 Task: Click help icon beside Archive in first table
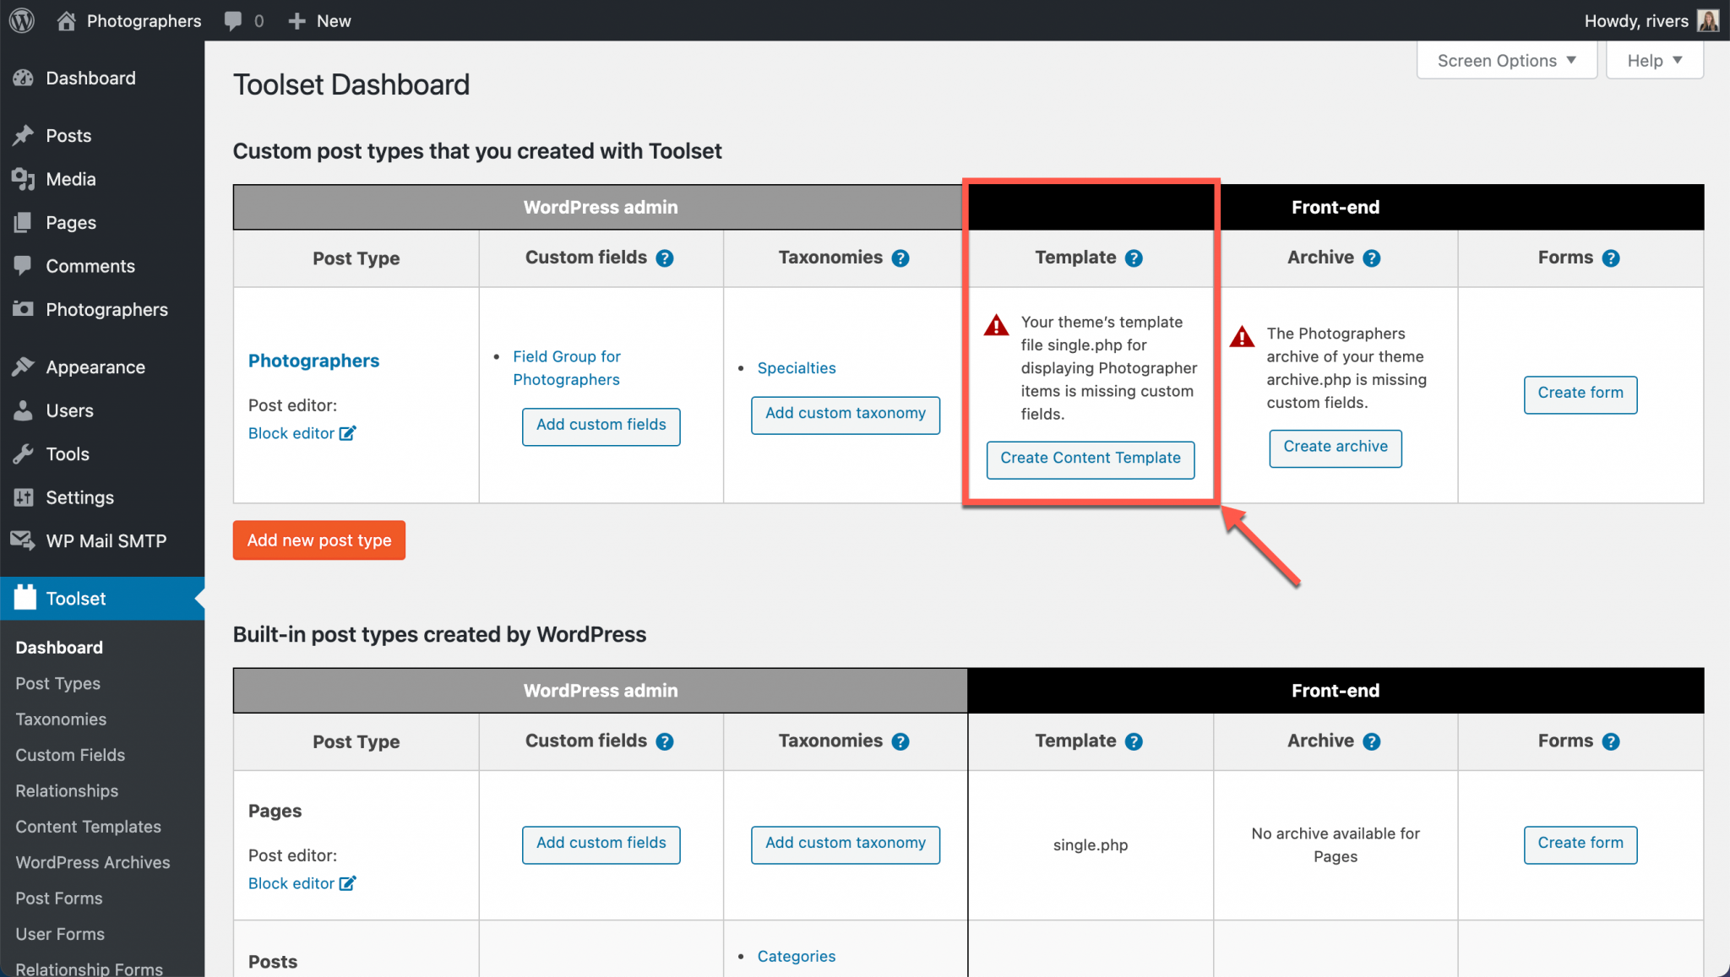pos(1372,258)
